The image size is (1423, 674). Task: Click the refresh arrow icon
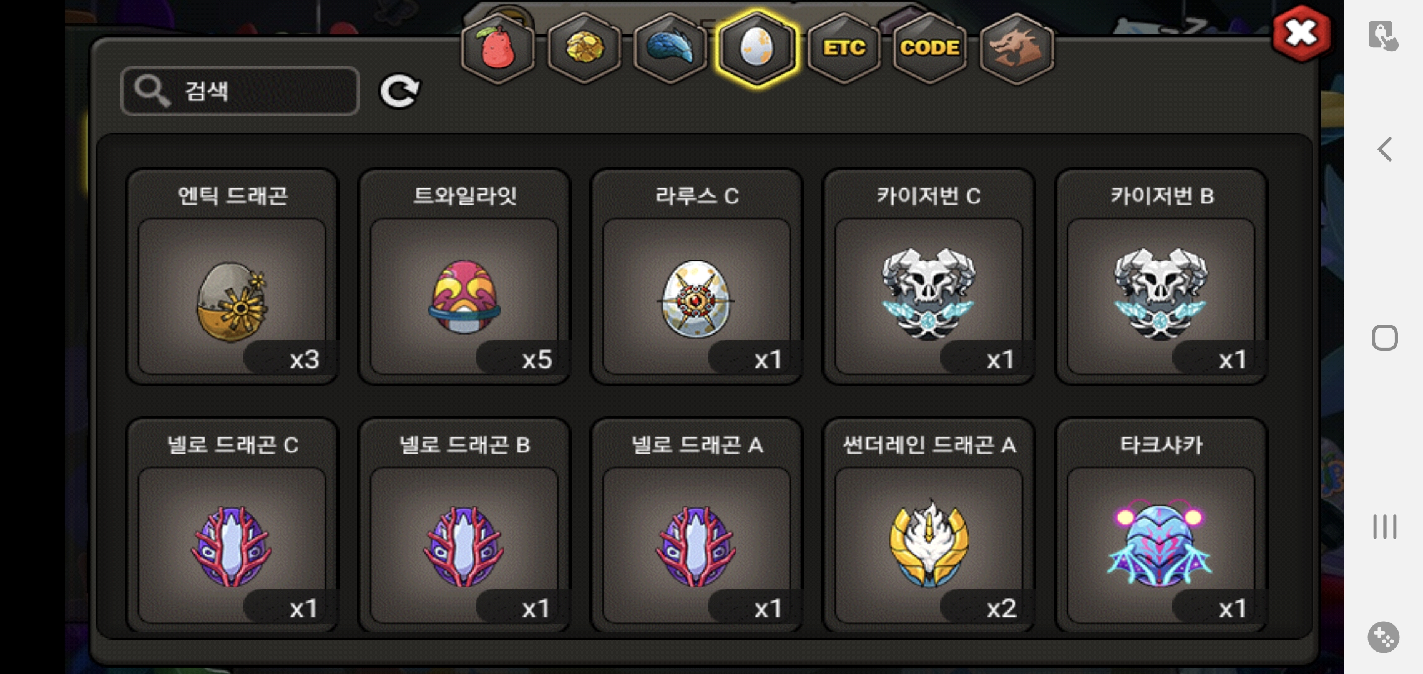pos(400,91)
